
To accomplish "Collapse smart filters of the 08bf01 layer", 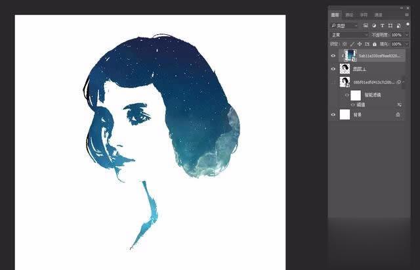I will (404, 82).
